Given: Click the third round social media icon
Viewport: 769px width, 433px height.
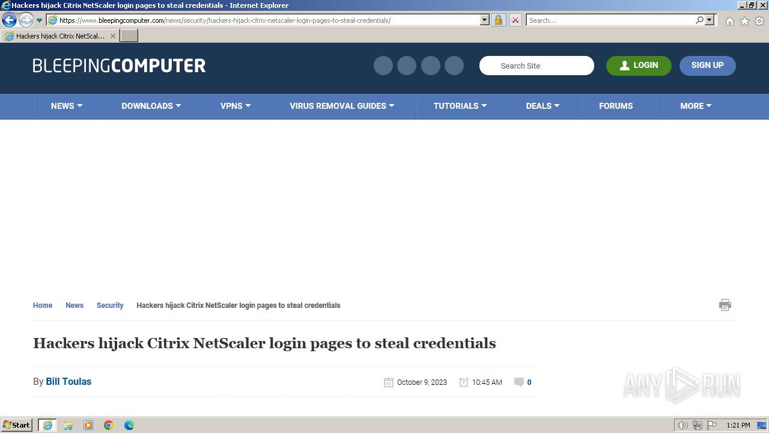Looking at the screenshot, I should click(x=431, y=66).
